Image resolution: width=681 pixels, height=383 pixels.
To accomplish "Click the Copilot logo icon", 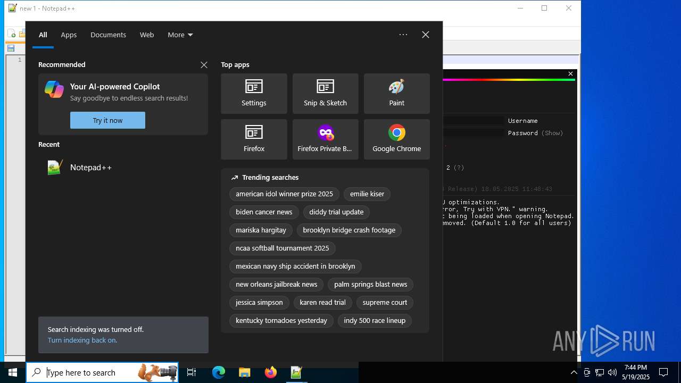I will pyautogui.click(x=54, y=89).
